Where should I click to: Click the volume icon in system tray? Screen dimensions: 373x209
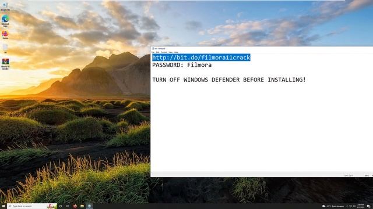[x=354, y=206]
